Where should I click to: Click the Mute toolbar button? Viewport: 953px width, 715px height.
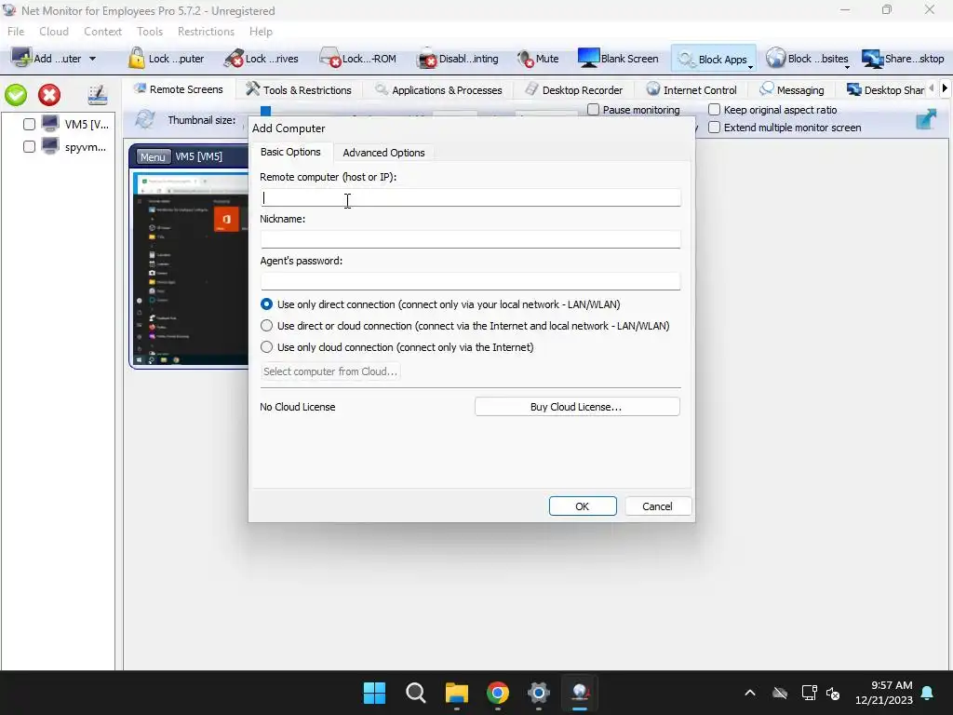(x=537, y=59)
